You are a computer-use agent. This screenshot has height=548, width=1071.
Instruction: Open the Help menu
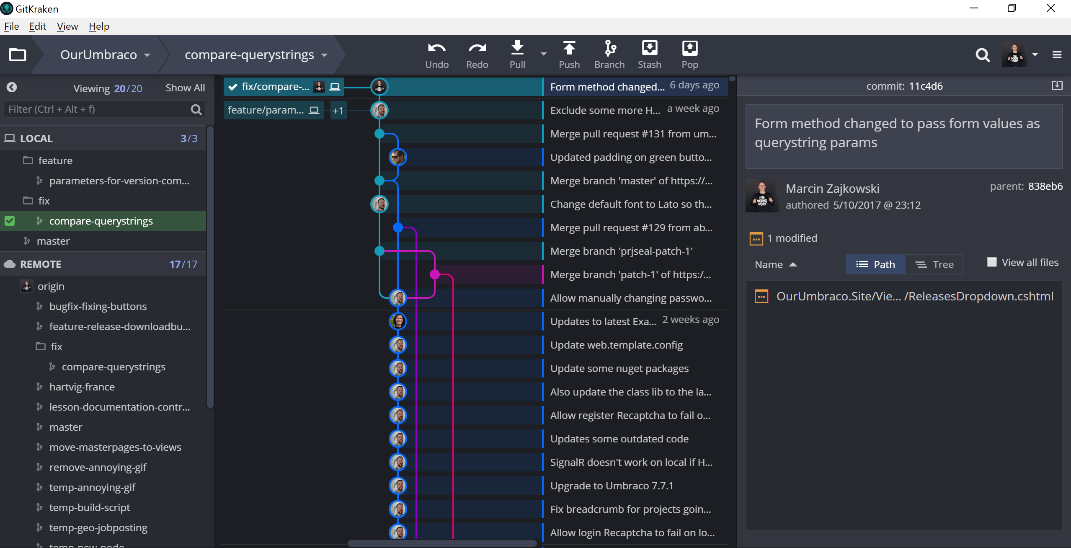tap(99, 26)
